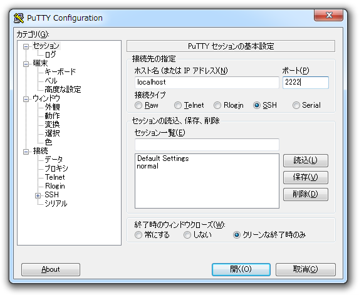Open the データ category

54,159
